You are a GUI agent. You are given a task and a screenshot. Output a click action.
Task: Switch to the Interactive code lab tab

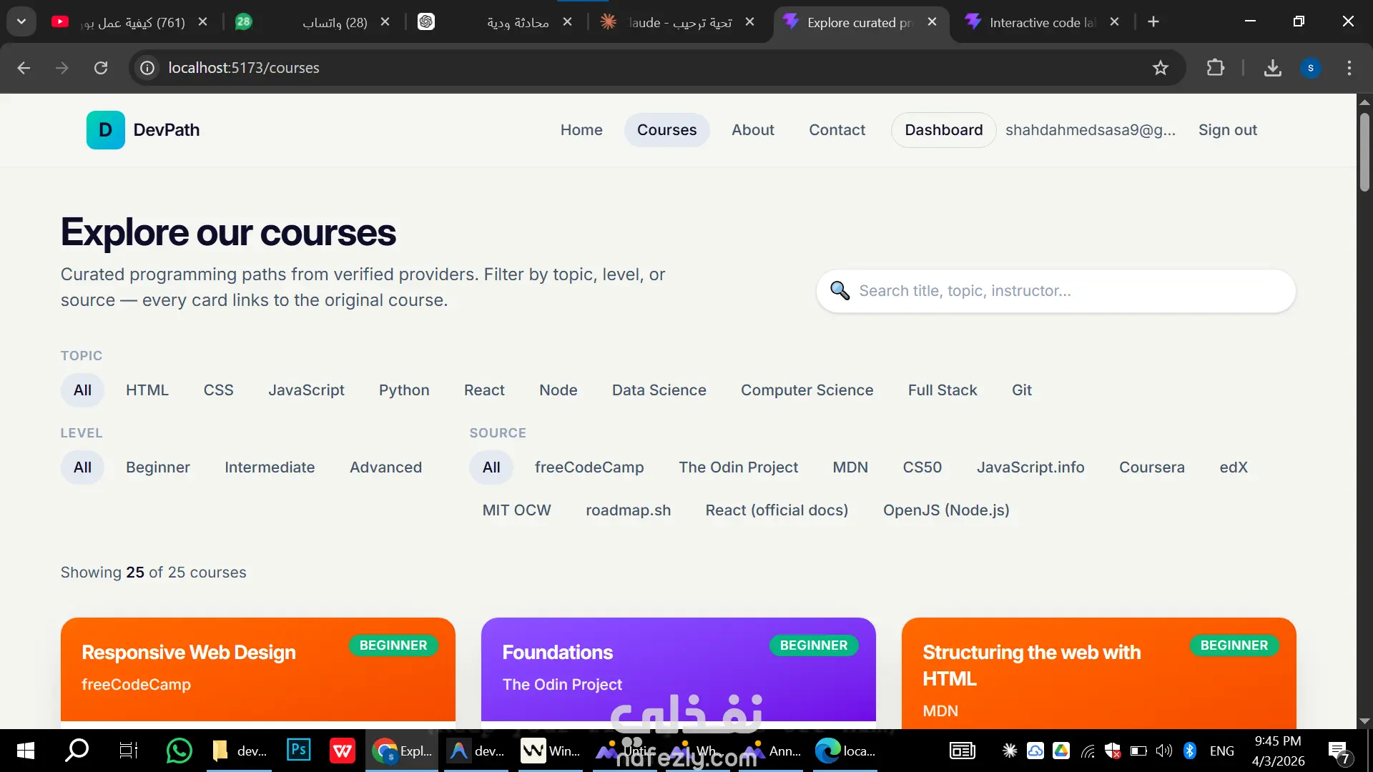(1040, 22)
